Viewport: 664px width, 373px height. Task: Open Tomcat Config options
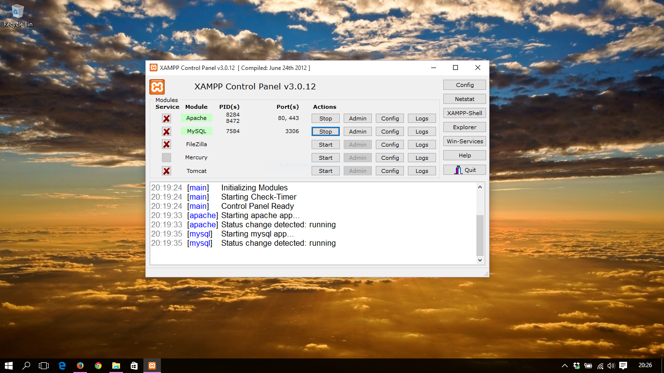[390, 171]
